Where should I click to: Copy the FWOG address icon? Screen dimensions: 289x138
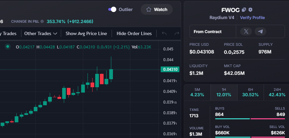(x=244, y=10)
